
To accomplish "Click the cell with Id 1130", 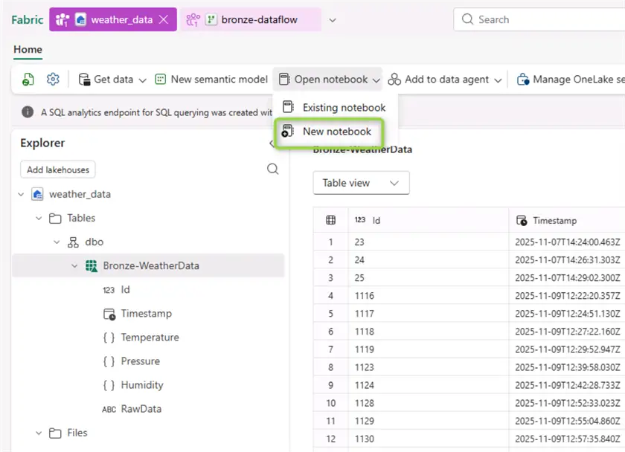I will (428, 439).
